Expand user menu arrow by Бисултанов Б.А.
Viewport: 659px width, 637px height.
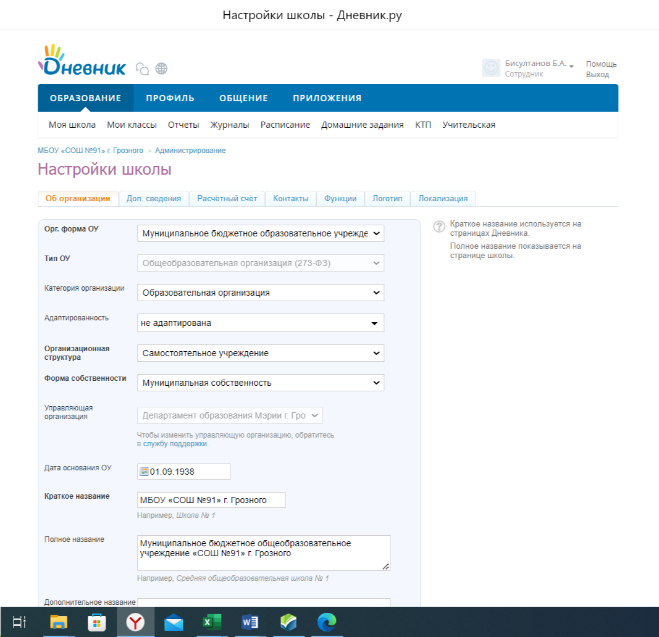(572, 66)
